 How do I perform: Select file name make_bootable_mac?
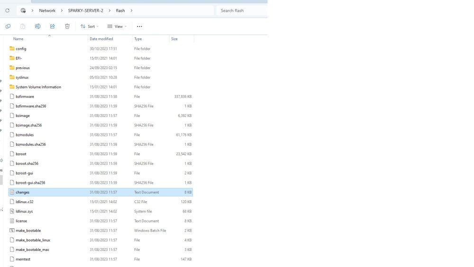[32, 250]
